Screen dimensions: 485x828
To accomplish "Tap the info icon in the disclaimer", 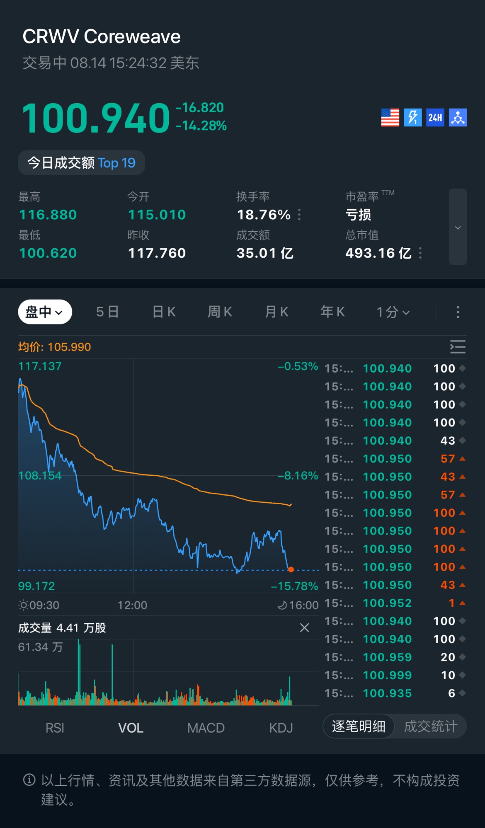I will point(29,780).
